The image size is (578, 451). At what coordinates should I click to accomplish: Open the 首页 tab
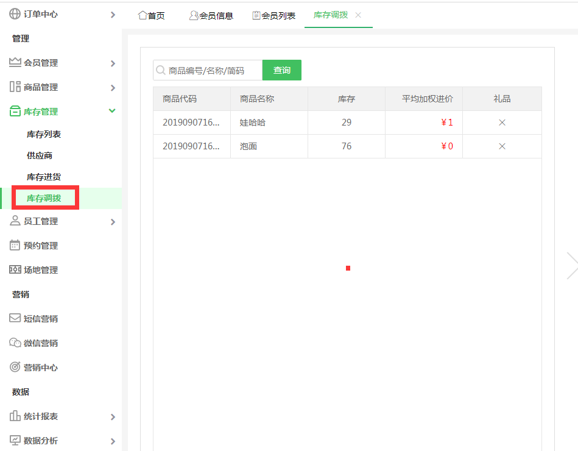pos(152,16)
